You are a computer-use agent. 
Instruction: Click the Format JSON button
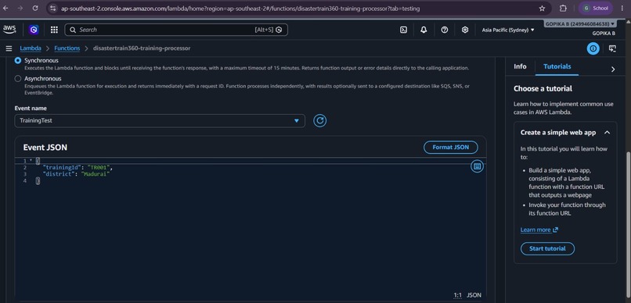coord(451,148)
